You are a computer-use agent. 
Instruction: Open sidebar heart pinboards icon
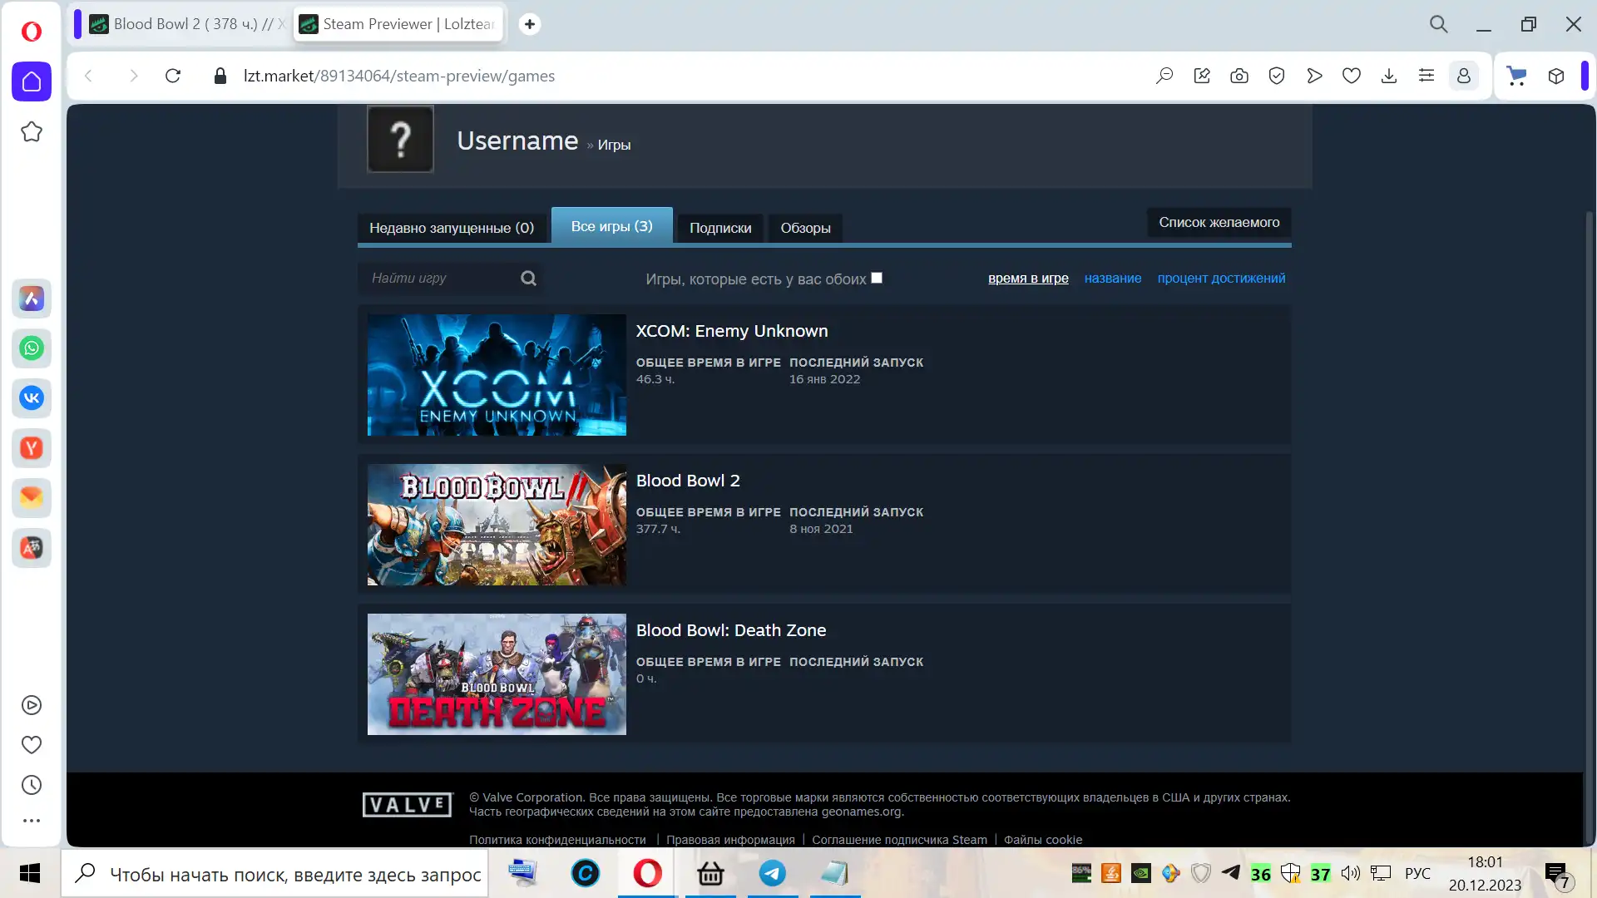coord(32,745)
